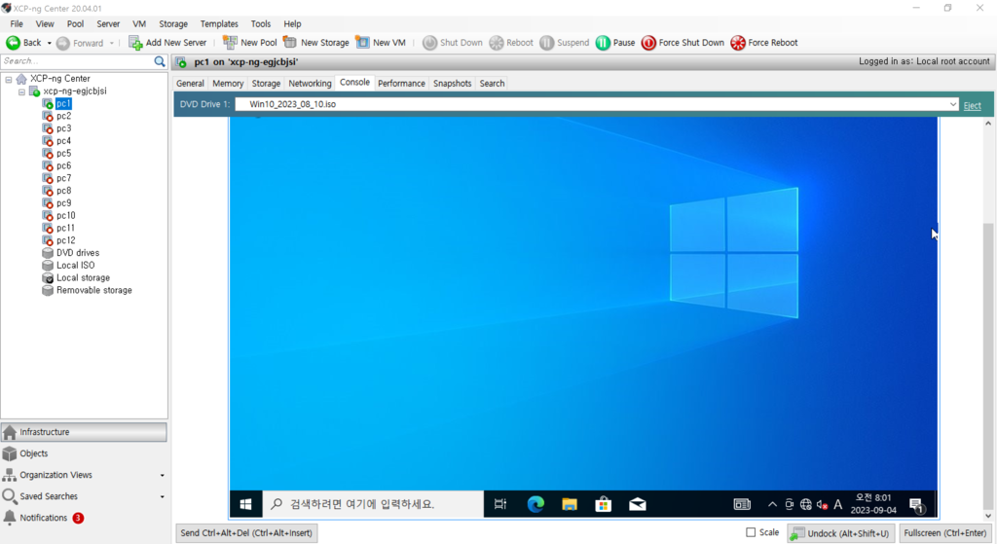Click the search magnifier icon in the sidebar
This screenshot has height=544, width=997.
pyautogui.click(x=160, y=61)
